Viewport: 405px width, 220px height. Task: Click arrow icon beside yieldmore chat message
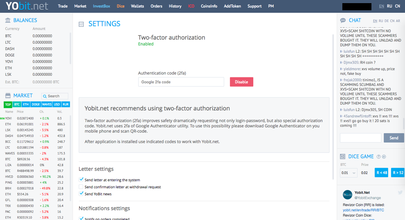pyautogui.click(x=341, y=69)
